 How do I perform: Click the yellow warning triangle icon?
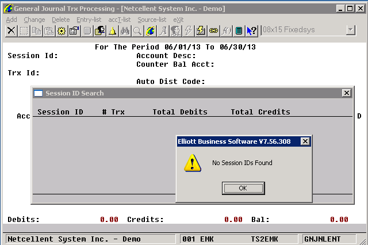pos(193,163)
